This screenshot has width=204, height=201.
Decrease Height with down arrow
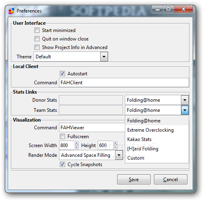pos(116,148)
